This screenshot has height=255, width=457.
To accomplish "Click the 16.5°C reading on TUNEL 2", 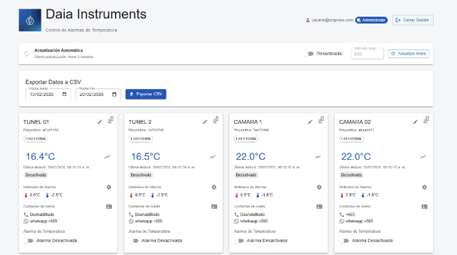I will (x=145, y=157).
